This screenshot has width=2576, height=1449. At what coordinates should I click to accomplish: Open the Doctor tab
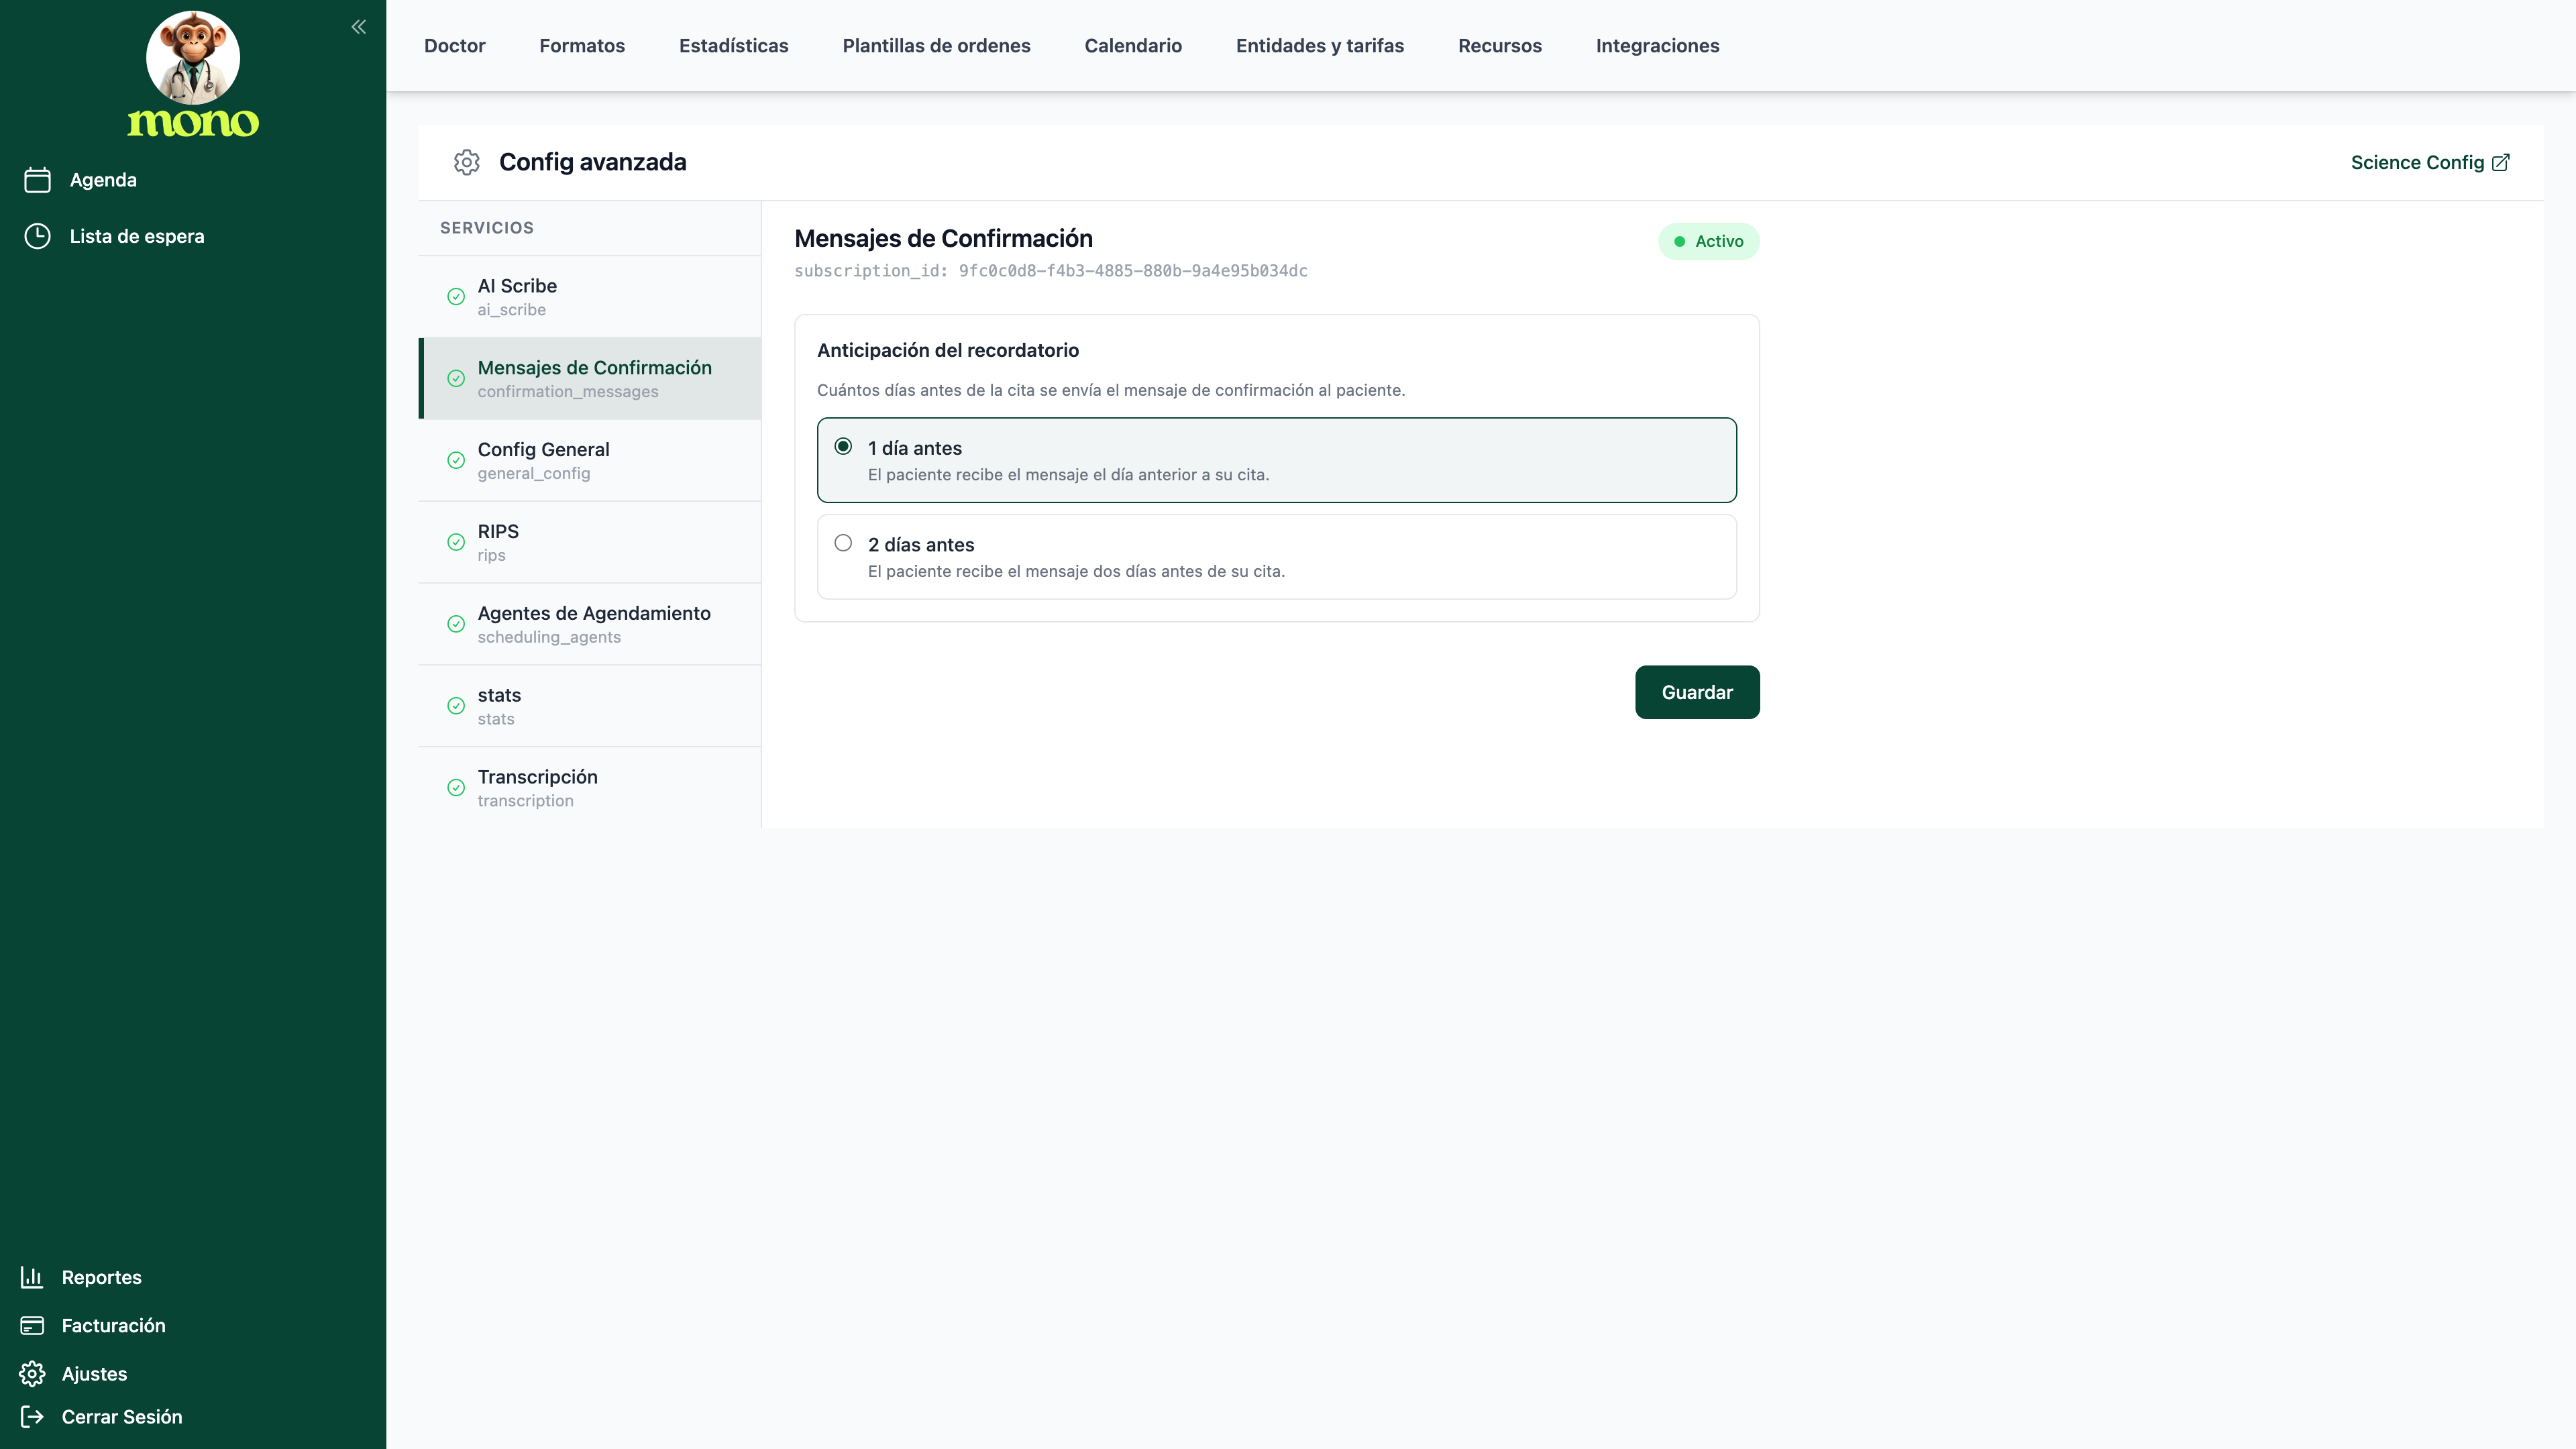454,46
